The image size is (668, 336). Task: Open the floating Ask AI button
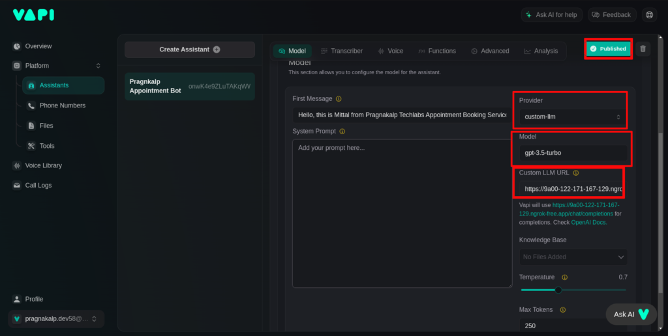click(631, 315)
